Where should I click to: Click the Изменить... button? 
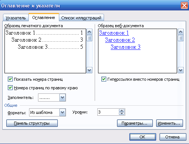tap(170, 123)
